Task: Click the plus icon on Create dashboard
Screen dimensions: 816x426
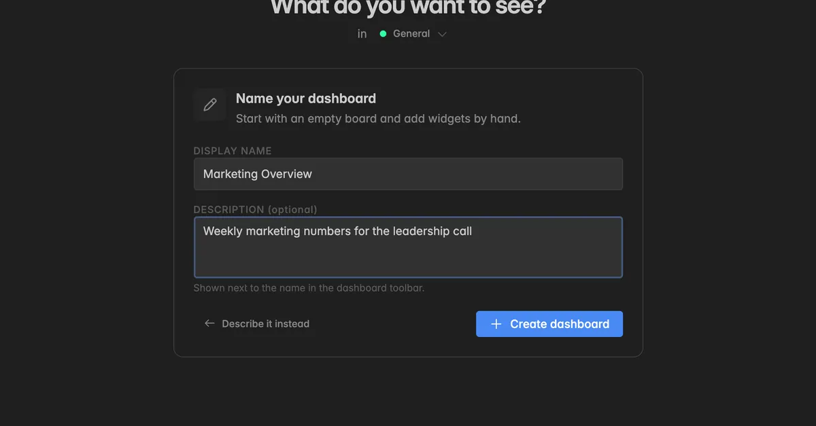Action: click(496, 324)
